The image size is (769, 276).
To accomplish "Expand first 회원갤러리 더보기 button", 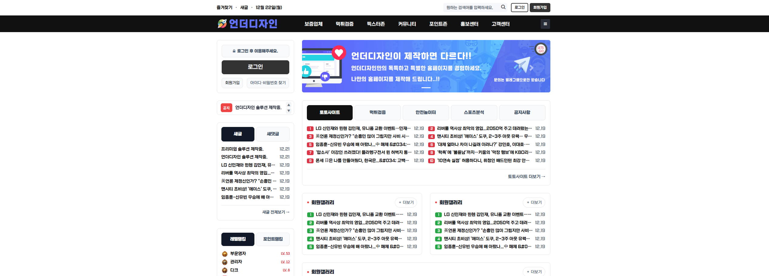I will [406, 202].
